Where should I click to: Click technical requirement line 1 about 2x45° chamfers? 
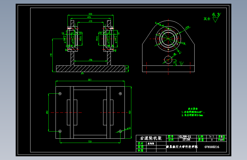[193, 112]
